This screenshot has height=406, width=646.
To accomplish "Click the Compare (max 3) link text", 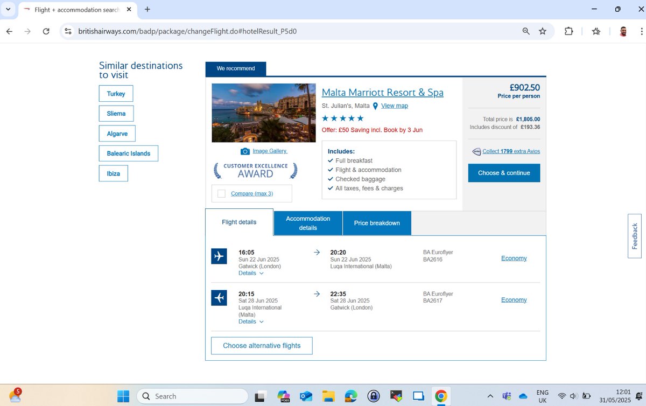I will (x=252, y=193).
